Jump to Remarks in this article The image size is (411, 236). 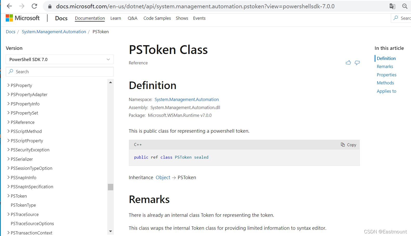[385, 66]
